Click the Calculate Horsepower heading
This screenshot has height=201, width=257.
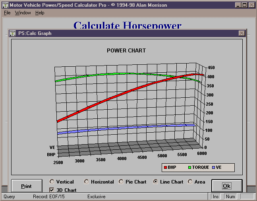pyautogui.click(x=128, y=25)
